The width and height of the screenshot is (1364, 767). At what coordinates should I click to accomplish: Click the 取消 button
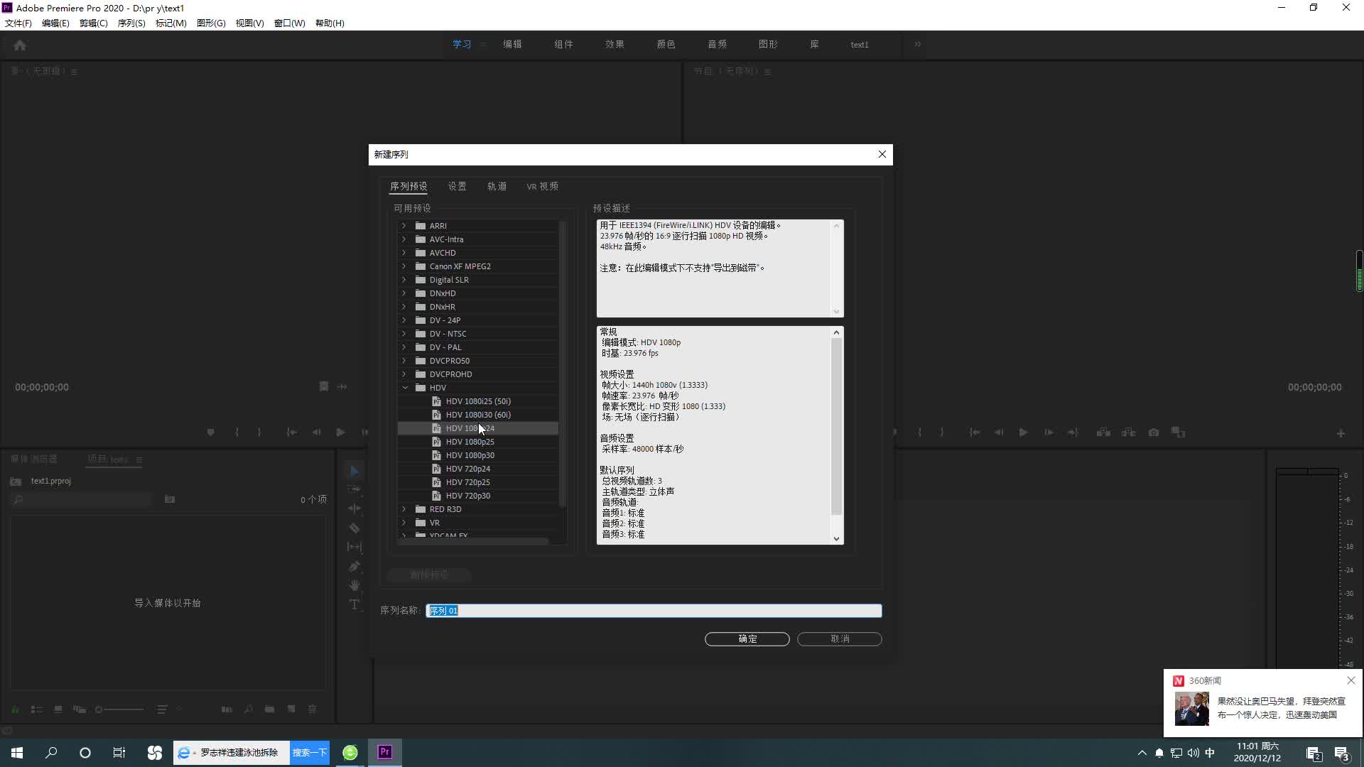[x=840, y=639]
